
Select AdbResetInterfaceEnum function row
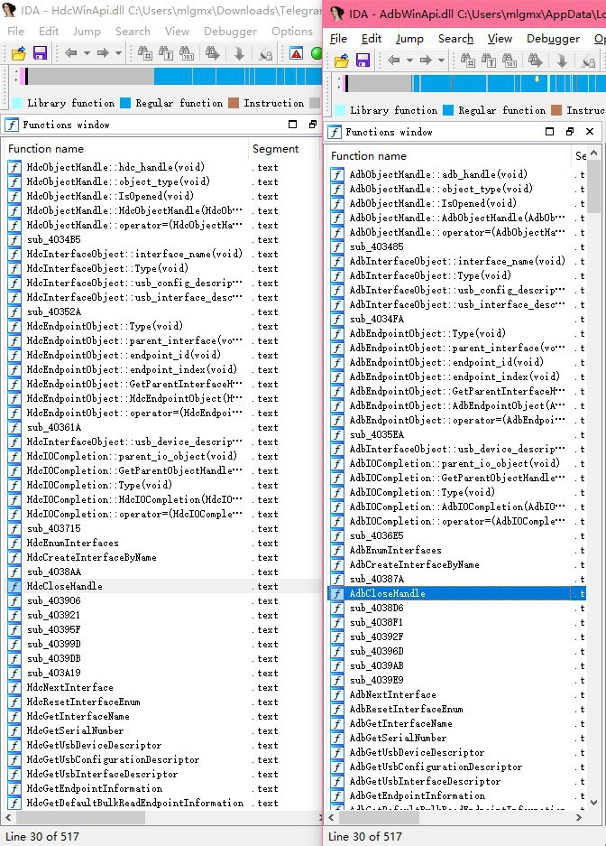pos(457,709)
